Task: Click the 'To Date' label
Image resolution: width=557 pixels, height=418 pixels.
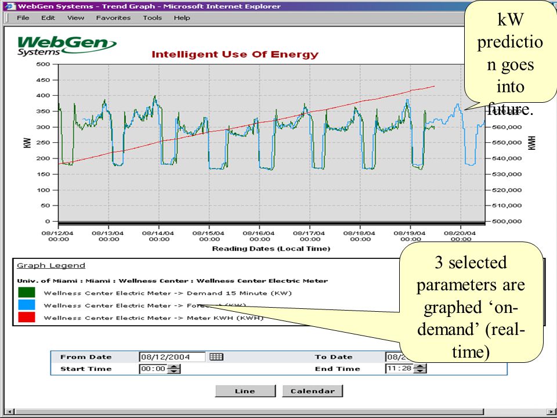Action: tap(334, 357)
